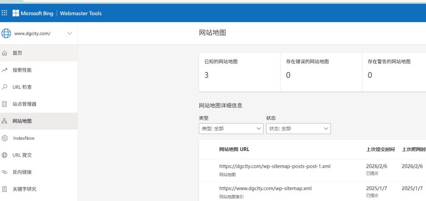Click the 已知的网站地图 card showing 3
Image resolution: width=426 pixels, height=201 pixels.
(x=240, y=72)
